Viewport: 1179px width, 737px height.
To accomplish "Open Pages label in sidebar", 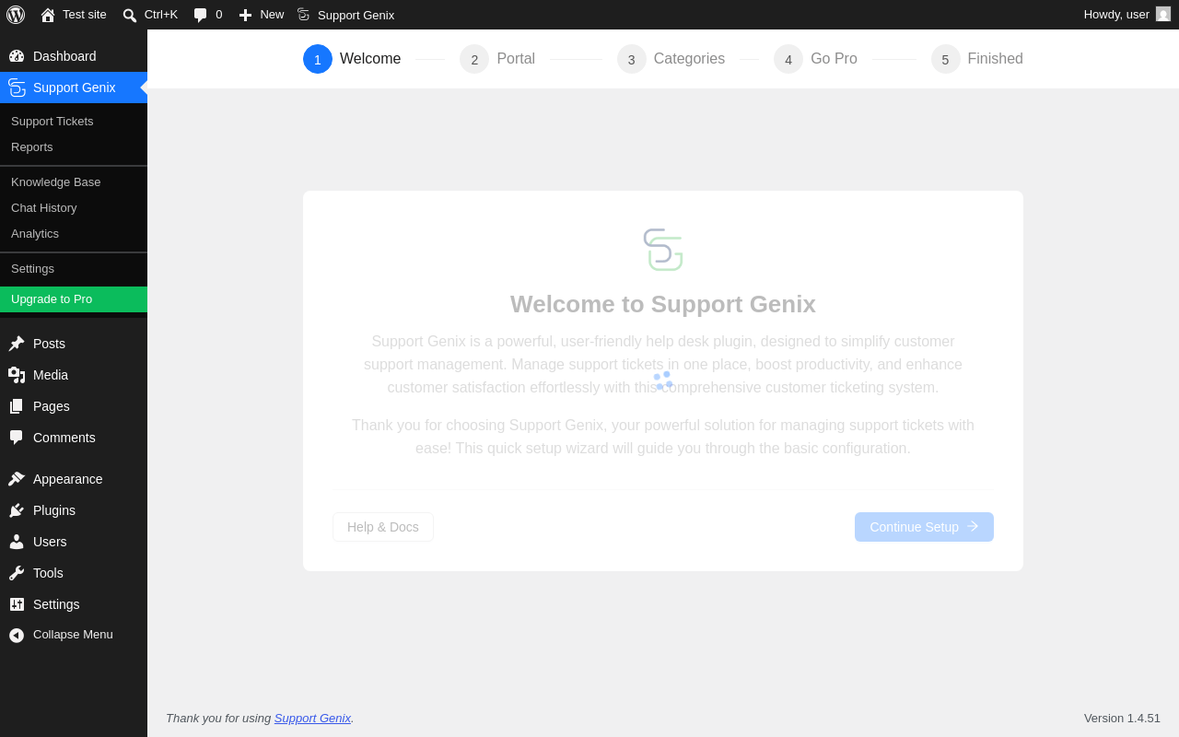I will (x=52, y=406).
